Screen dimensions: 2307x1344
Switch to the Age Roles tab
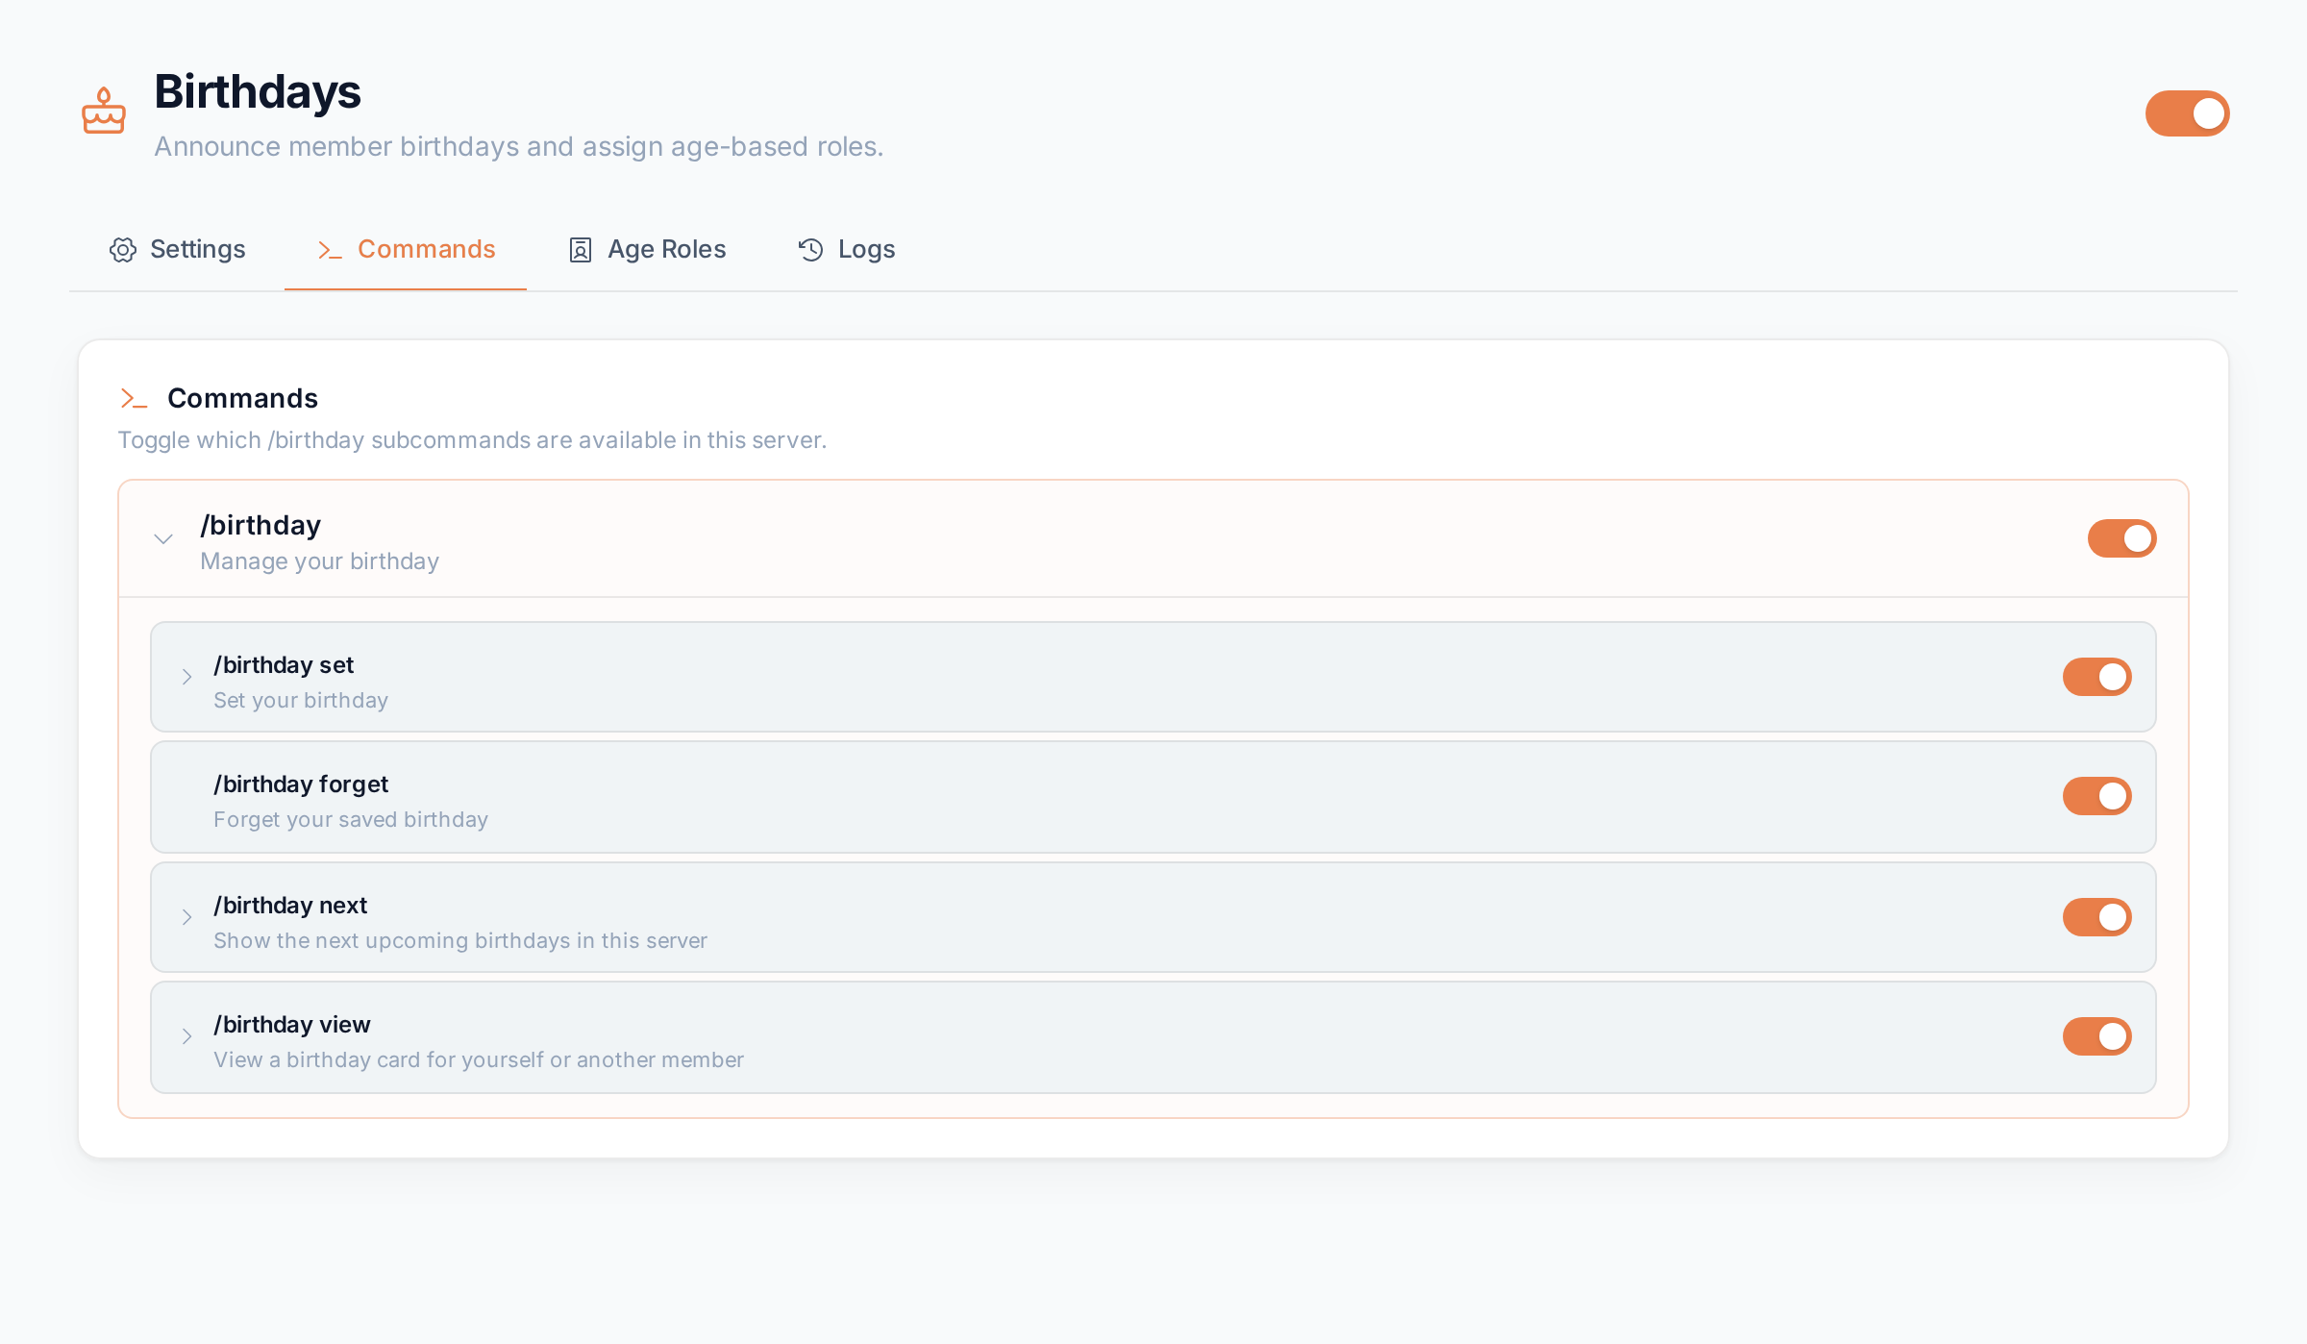tap(647, 250)
